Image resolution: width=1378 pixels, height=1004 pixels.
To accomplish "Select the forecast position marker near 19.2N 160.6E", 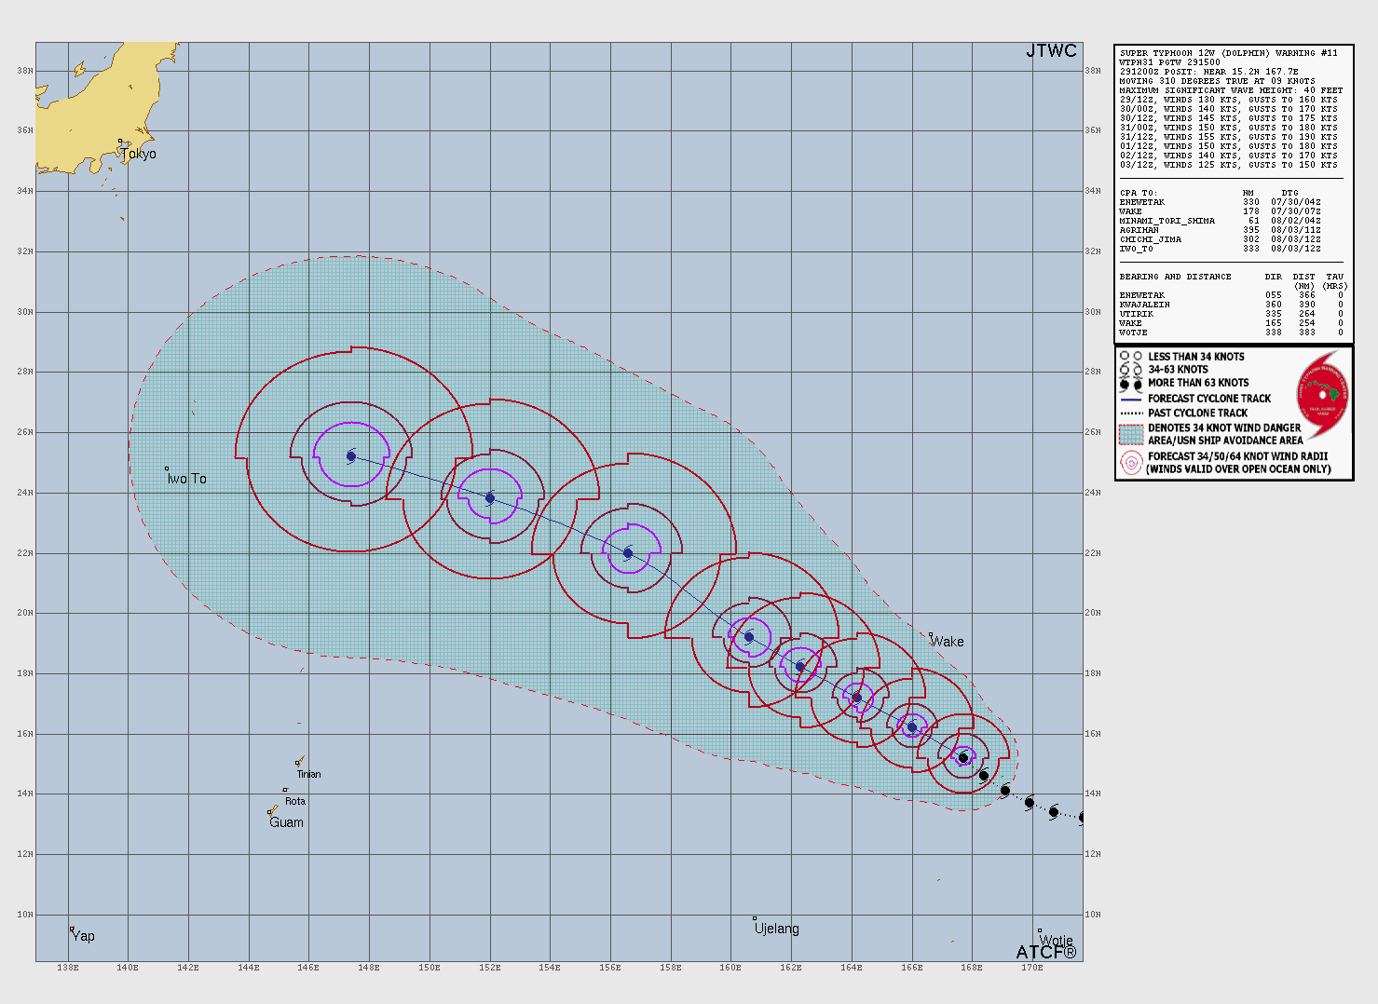I will tap(749, 637).
